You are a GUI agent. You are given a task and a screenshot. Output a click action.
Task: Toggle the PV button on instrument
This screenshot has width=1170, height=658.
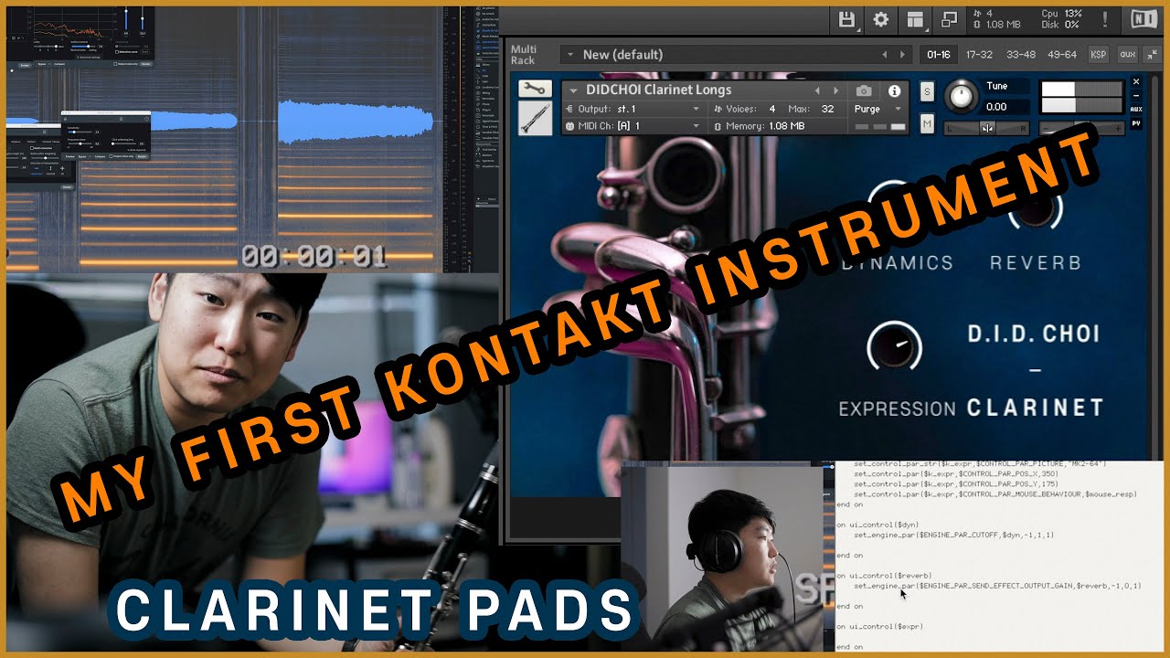click(x=1136, y=122)
